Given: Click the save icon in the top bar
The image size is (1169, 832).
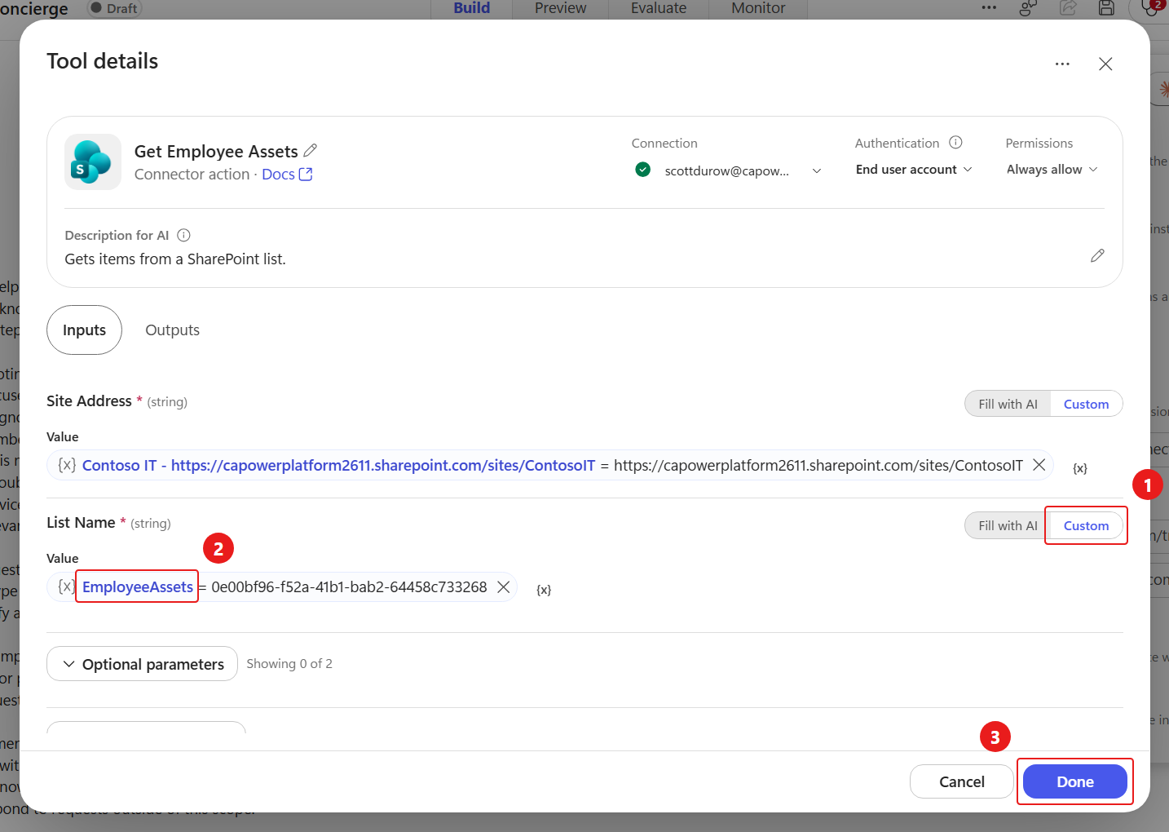Looking at the screenshot, I should click(1106, 8).
